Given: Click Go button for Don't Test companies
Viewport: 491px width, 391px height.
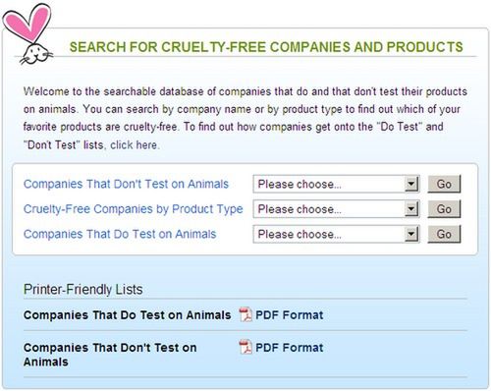Looking at the screenshot, I should [444, 184].
